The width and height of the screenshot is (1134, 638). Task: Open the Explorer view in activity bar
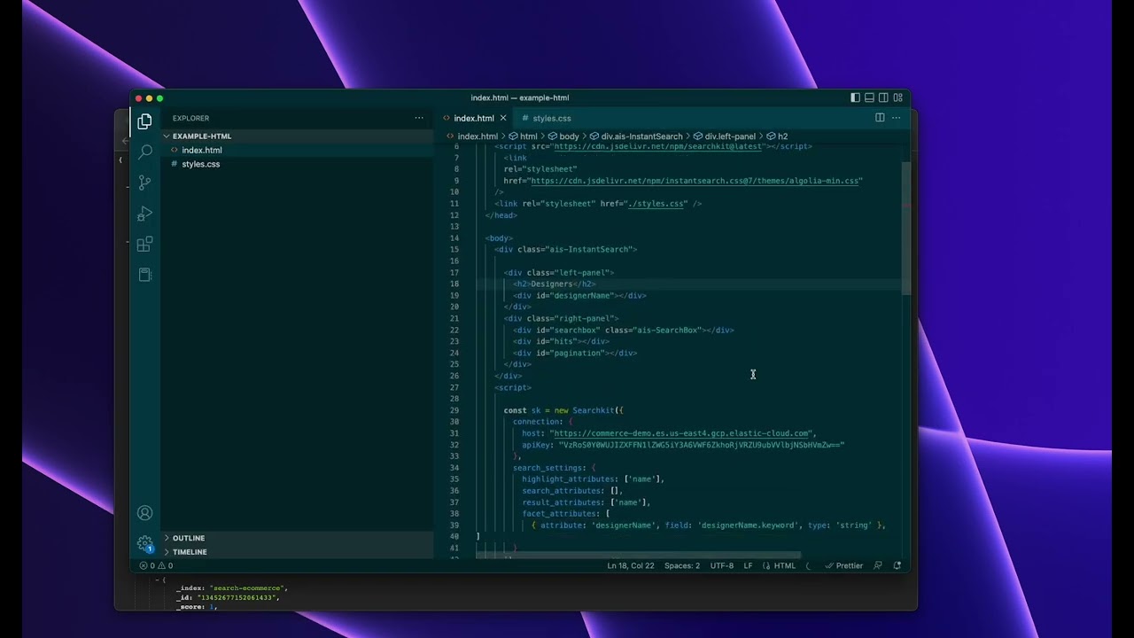[144, 121]
